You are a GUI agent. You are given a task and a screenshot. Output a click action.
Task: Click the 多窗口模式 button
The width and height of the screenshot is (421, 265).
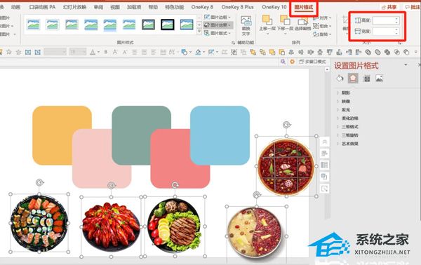coord(312,62)
